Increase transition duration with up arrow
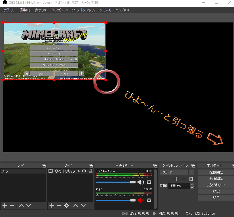This screenshot has width=234, height=217. [192, 184]
